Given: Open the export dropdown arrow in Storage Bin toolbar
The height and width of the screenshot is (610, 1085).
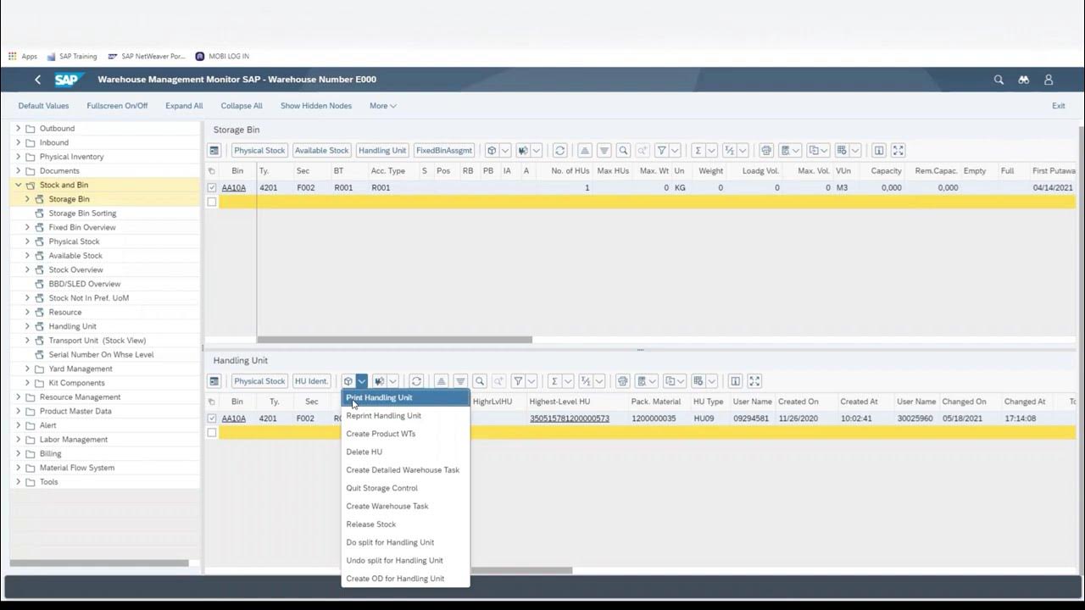Looking at the screenshot, I should click(x=826, y=150).
